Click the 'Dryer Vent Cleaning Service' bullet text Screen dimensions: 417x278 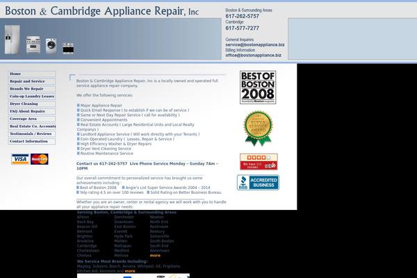pos(106,149)
